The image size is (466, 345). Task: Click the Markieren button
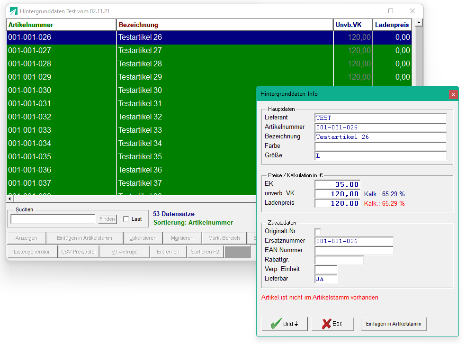(182, 238)
